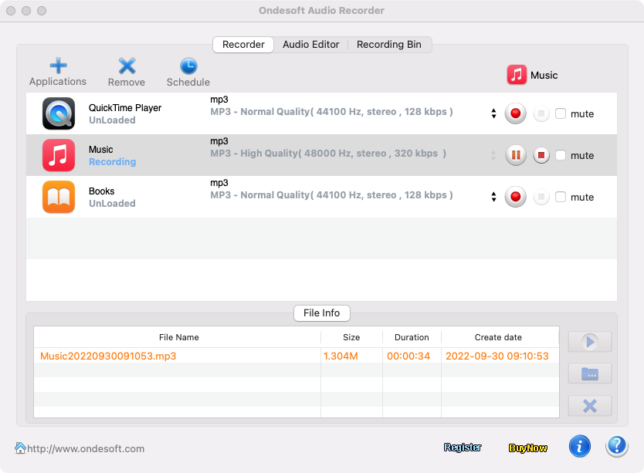Open format stepper for Books row

(x=493, y=197)
